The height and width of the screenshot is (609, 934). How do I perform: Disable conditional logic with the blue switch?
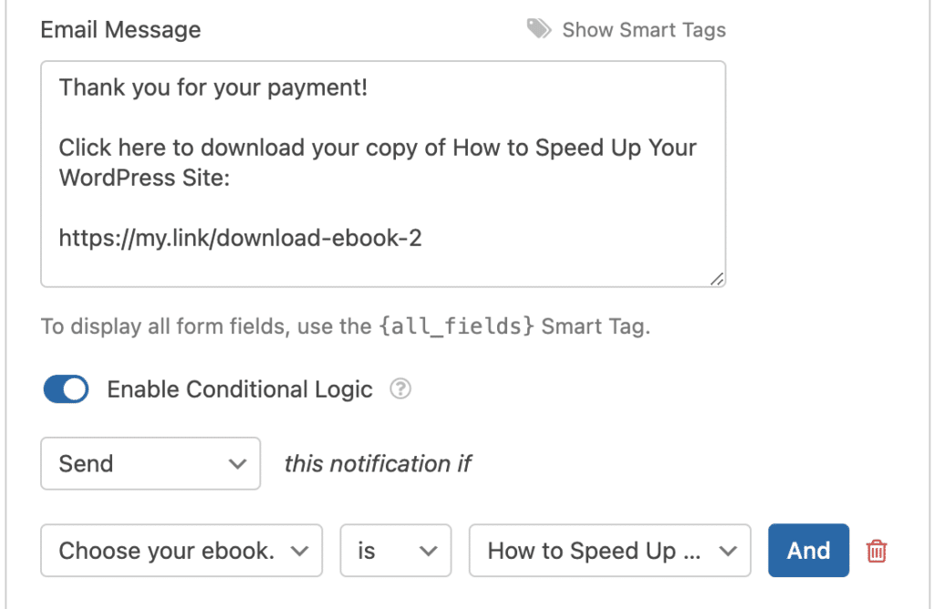tap(65, 389)
